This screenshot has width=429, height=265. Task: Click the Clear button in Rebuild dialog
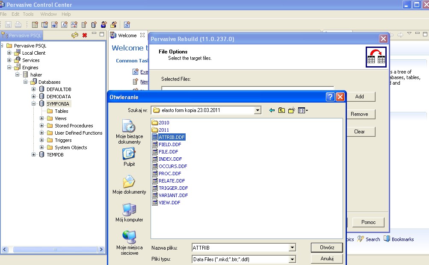360,132
